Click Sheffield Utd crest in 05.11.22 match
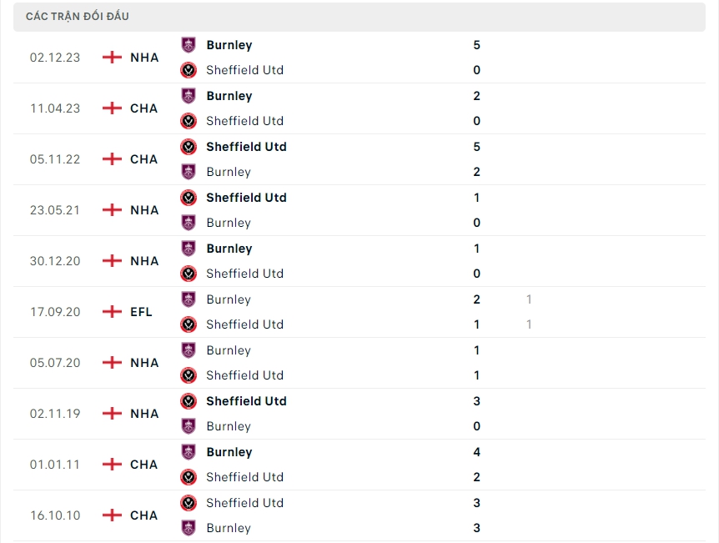The image size is (719, 543). [x=189, y=147]
